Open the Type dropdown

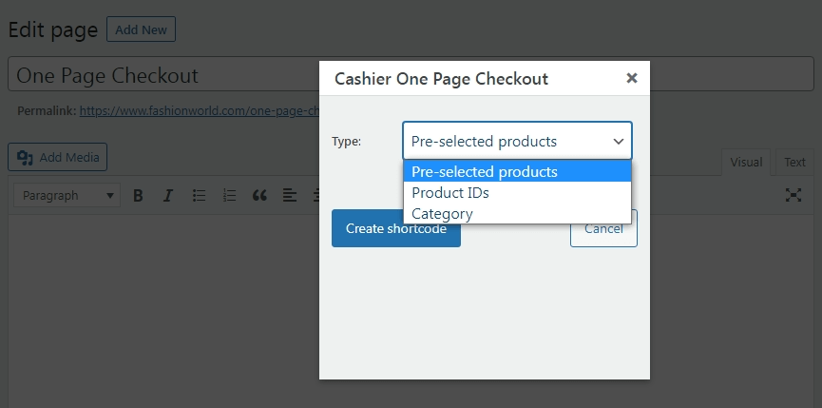pos(517,141)
